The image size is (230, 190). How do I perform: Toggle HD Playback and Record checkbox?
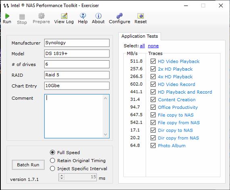(x=153, y=92)
